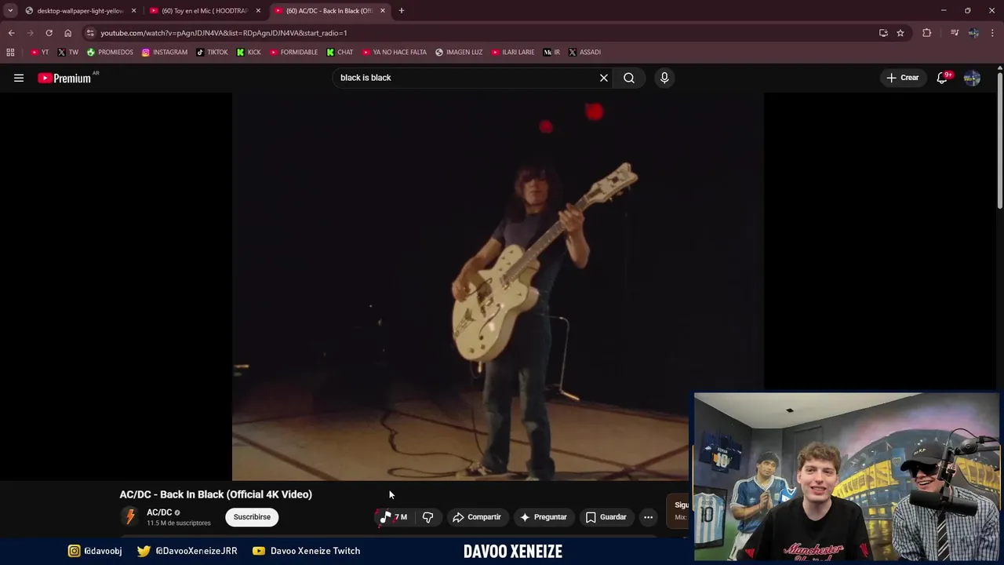Viewport: 1004px width, 565px height.
Task: Open the TIKTOK bookmark
Action: click(x=212, y=53)
